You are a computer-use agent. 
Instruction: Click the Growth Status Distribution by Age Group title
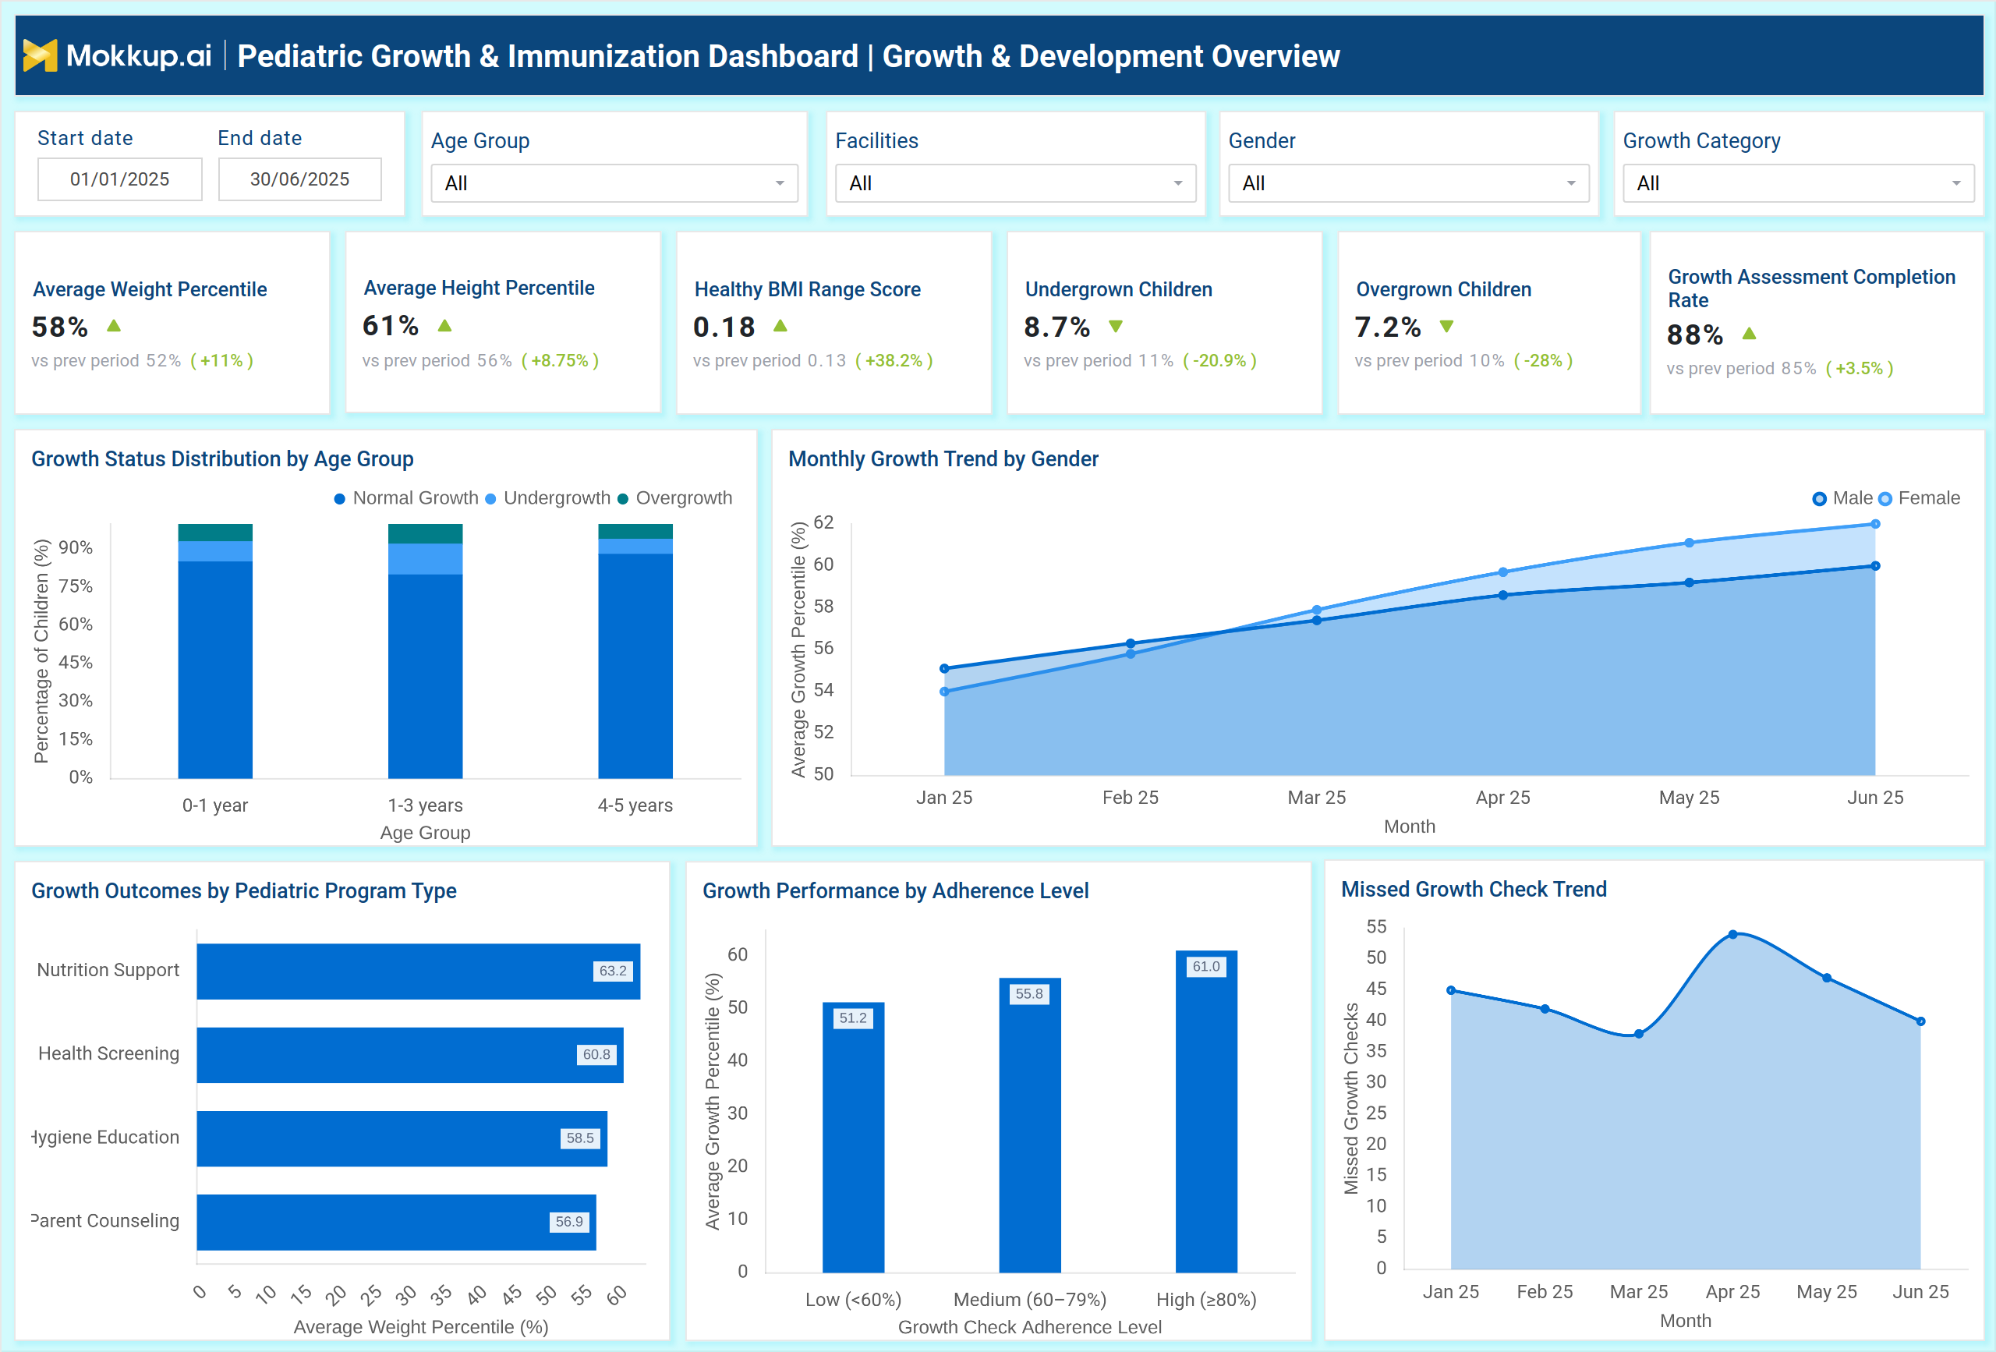pyautogui.click(x=222, y=458)
